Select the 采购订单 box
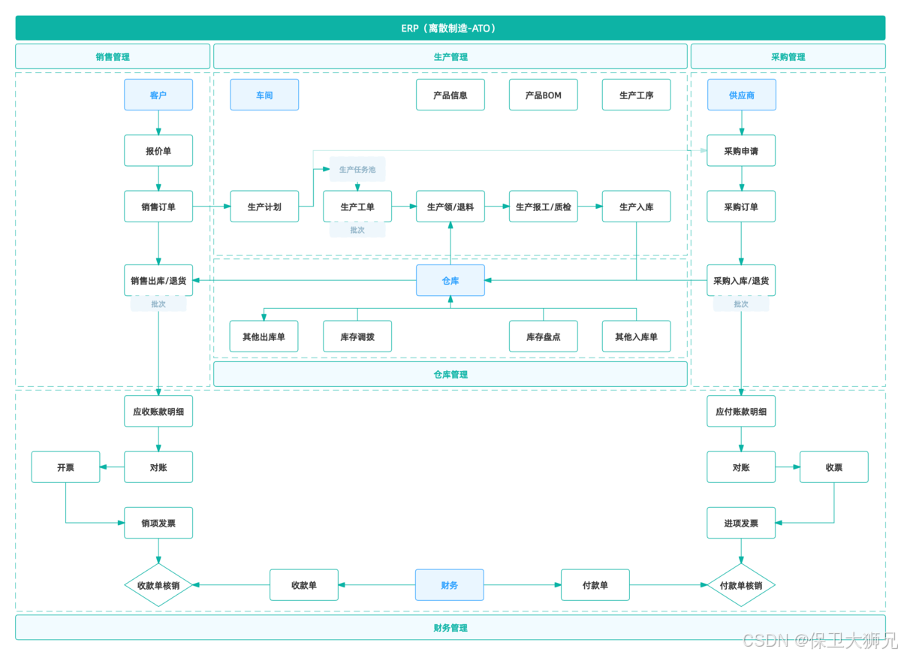Image resolution: width=901 pixels, height=655 pixels. coord(742,207)
